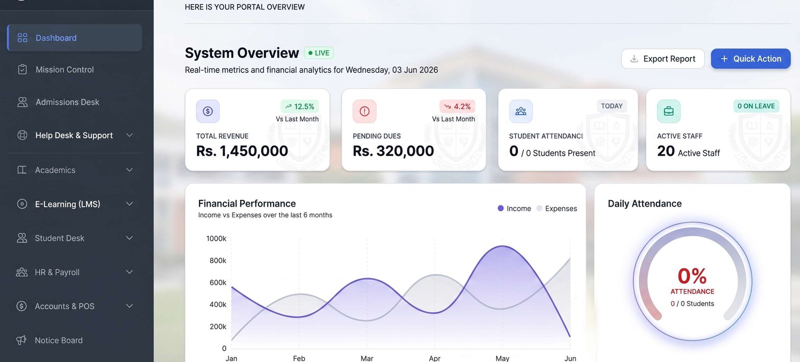Click the Accounts & POS dollar icon
Image resolution: width=800 pixels, height=362 pixels.
21,306
